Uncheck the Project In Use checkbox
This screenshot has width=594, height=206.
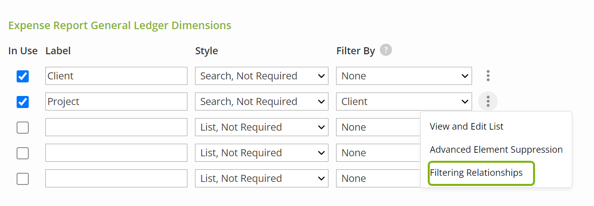[x=23, y=101]
